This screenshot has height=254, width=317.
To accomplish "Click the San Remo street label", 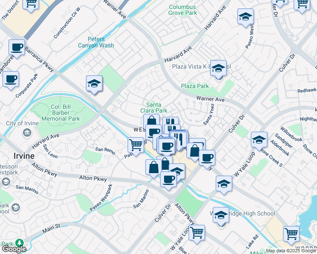I will point(105,151).
